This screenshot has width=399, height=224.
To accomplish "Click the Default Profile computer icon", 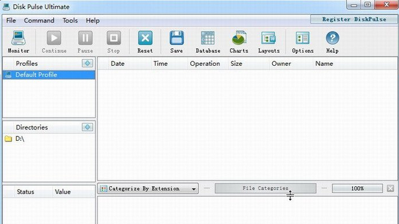I will pos(9,74).
